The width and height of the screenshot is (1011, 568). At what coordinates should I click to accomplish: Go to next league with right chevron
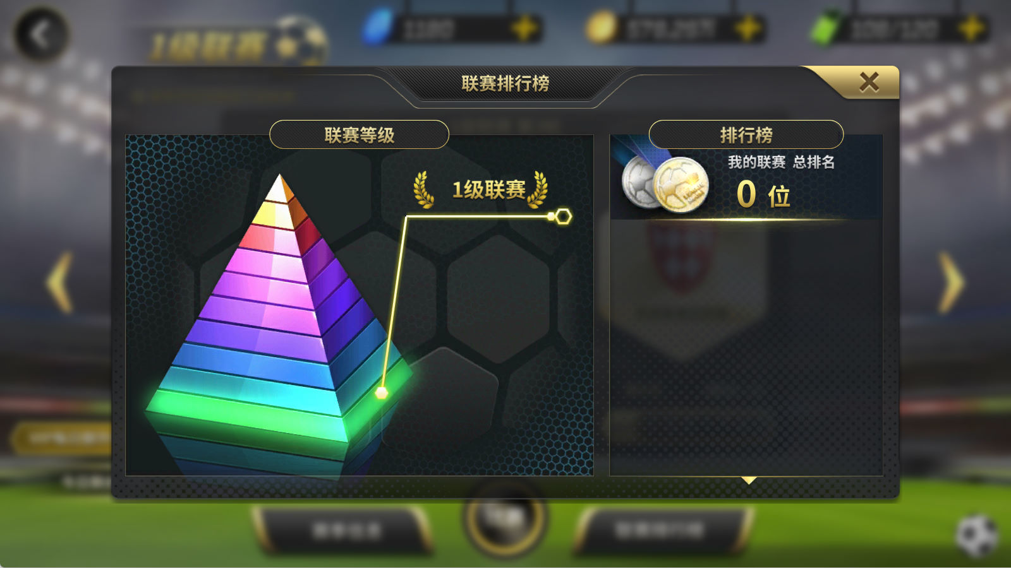tap(952, 282)
